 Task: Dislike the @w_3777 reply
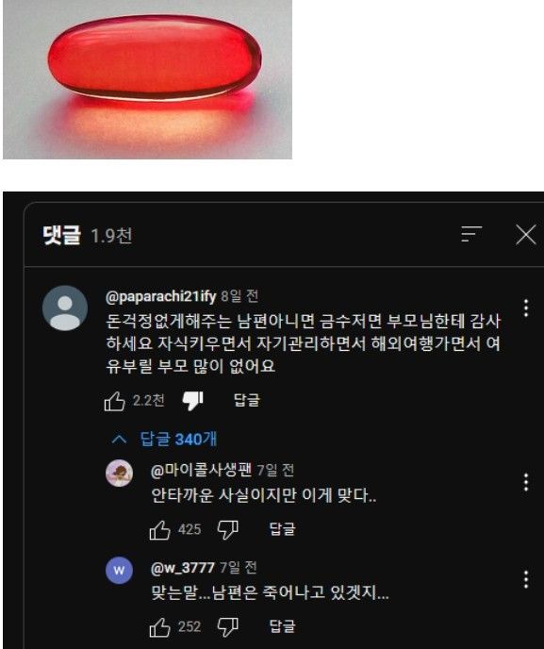pyautogui.click(x=228, y=626)
